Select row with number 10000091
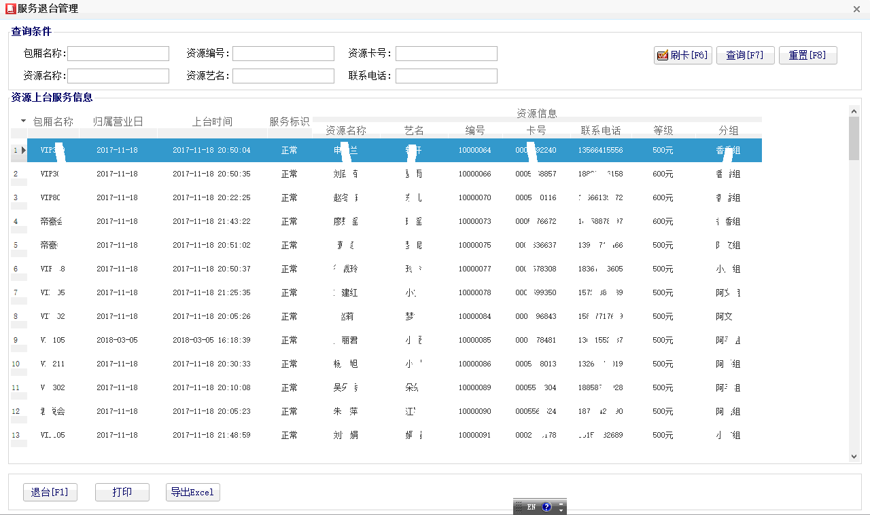This screenshot has height=515, width=870. click(386, 435)
